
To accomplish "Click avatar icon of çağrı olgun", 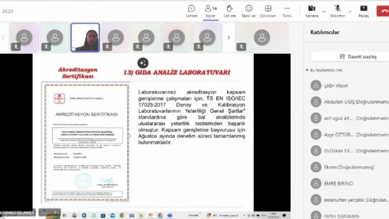I will pos(316,86).
